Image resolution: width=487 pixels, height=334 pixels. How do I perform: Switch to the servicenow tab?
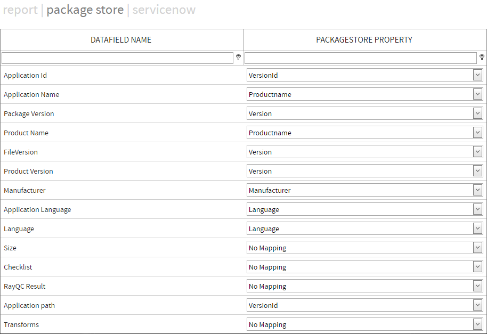(164, 10)
